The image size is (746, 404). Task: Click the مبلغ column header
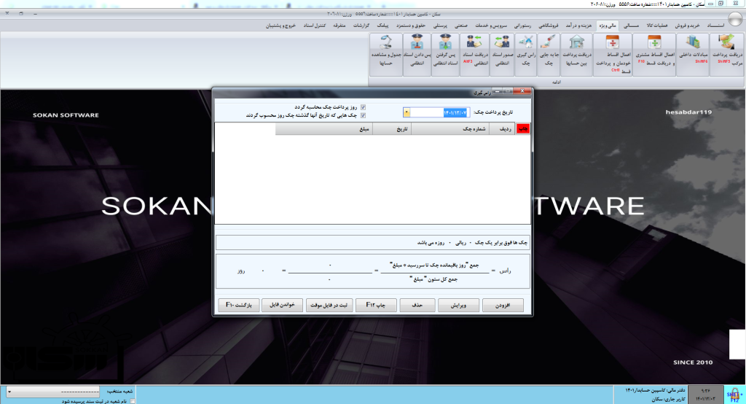pos(324,129)
